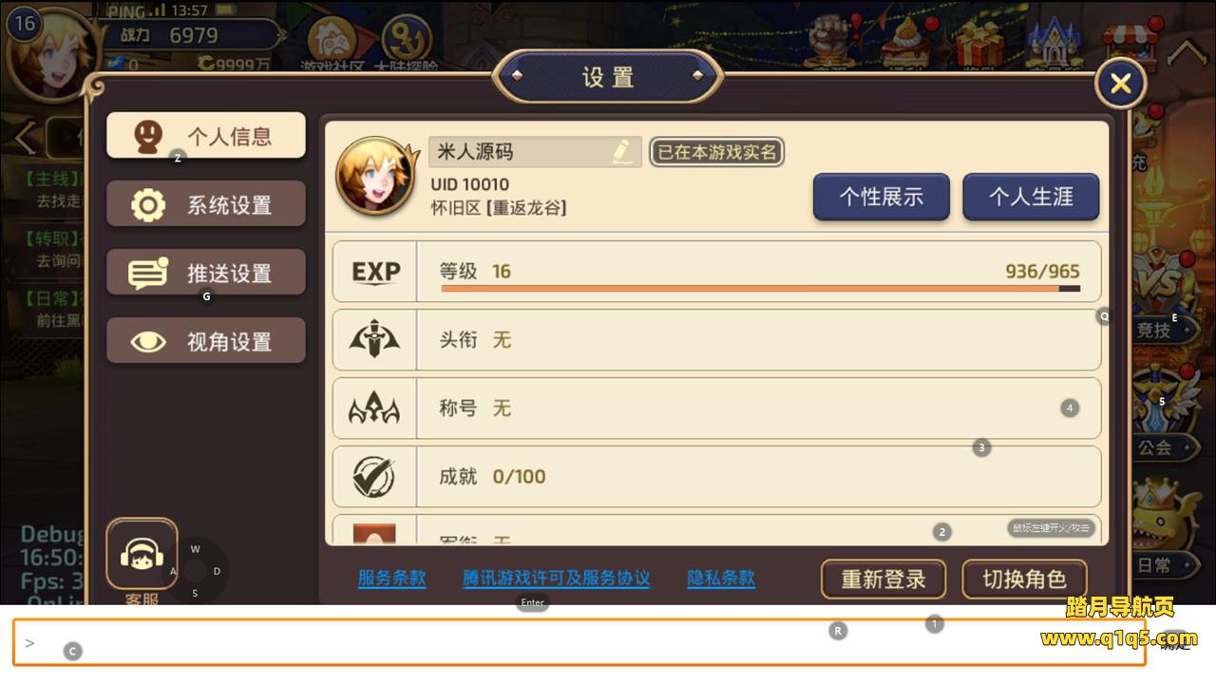Click the gear icon for 系统设置
The height and width of the screenshot is (684, 1216).
click(x=148, y=205)
